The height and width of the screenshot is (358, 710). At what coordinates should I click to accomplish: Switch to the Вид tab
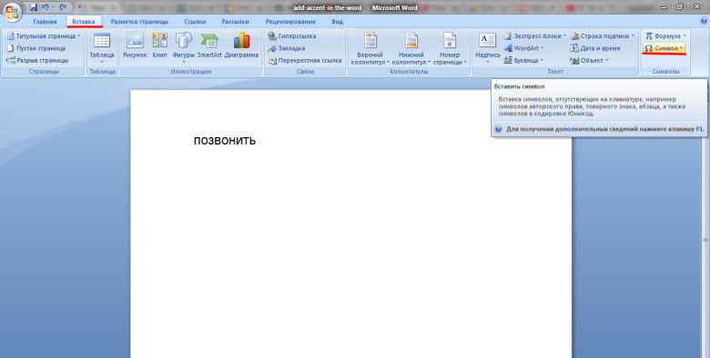[x=337, y=22]
